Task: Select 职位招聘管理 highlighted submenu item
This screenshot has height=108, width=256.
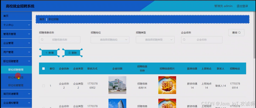Action: pos(16,70)
